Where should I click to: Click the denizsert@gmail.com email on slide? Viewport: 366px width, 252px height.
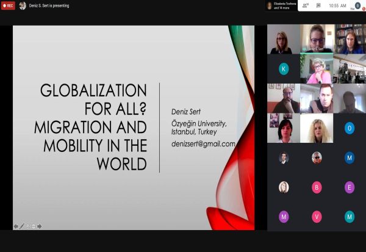click(x=203, y=144)
